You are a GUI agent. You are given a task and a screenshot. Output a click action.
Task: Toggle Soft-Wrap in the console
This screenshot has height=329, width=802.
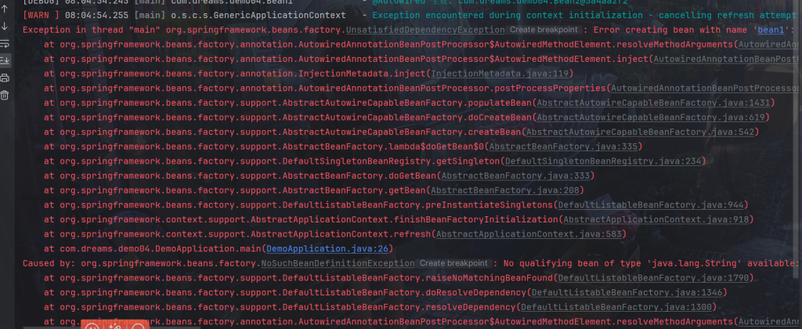5,43
